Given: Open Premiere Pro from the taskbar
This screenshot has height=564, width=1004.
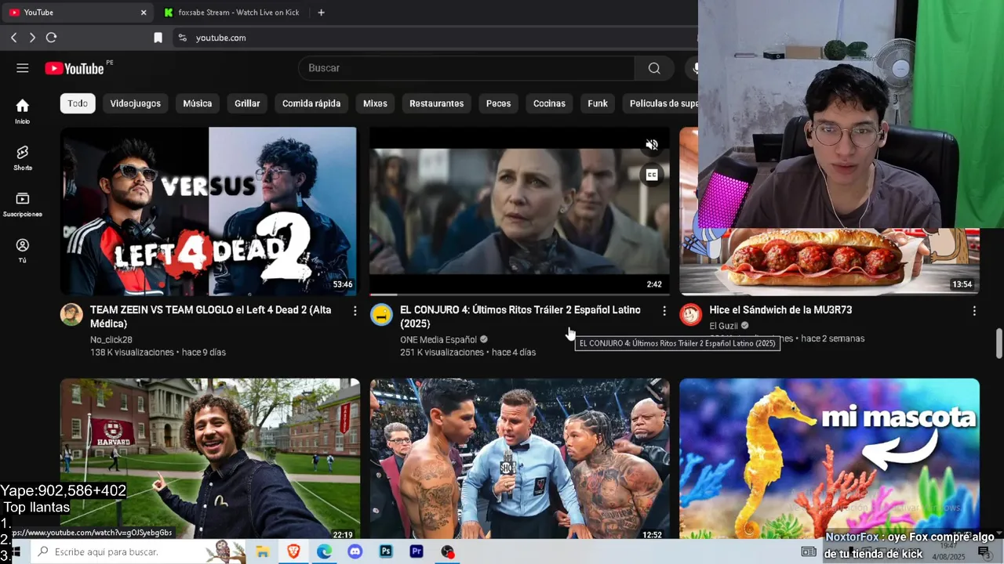Looking at the screenshot, I should point(417,551).
